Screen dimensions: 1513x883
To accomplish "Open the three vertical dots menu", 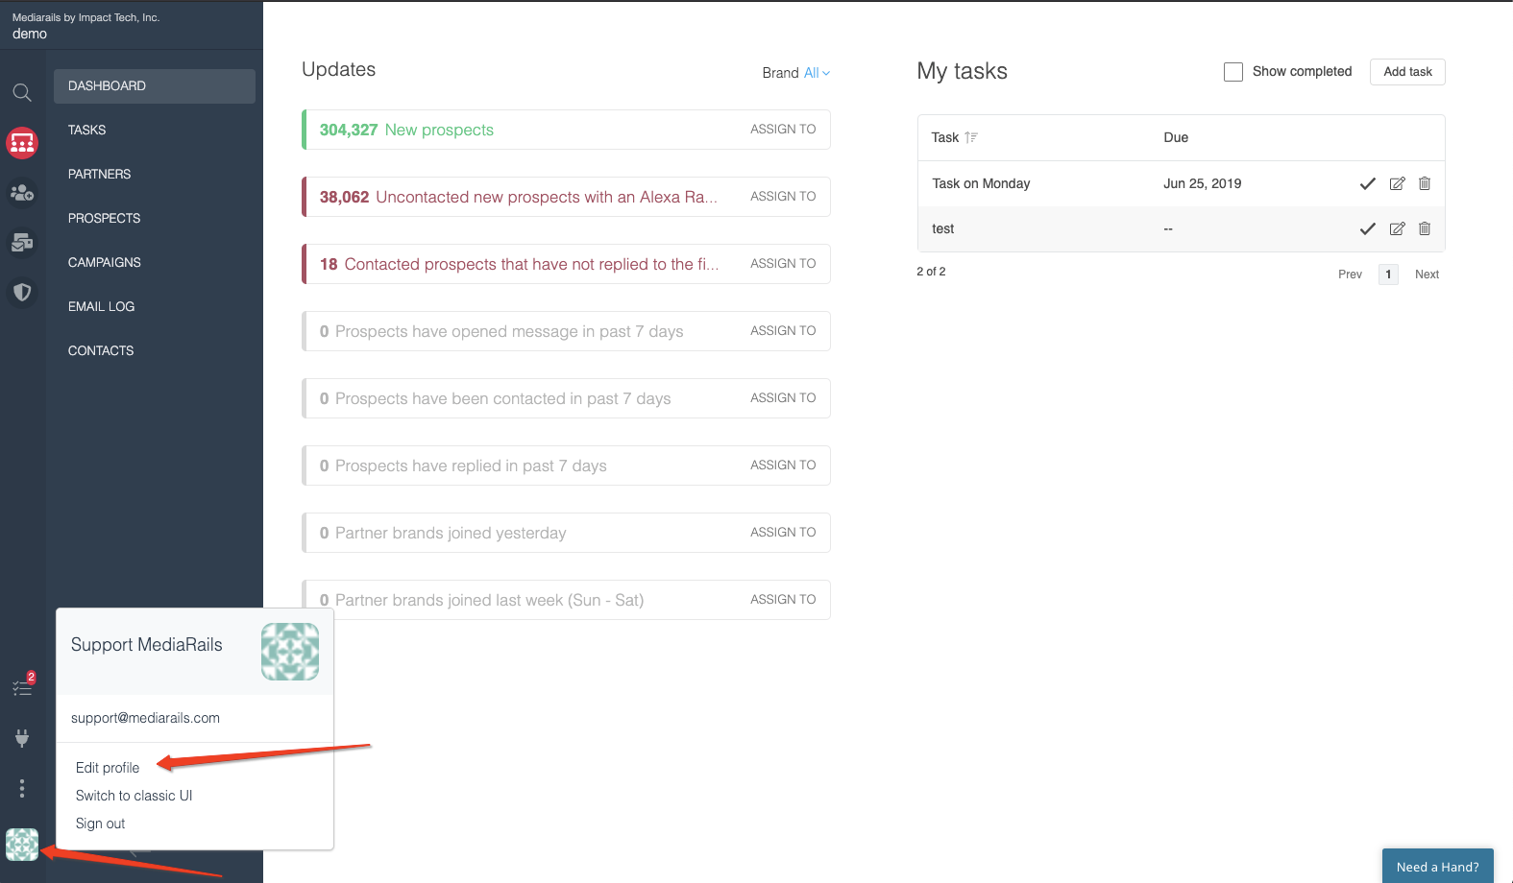I will click(22, 788).
